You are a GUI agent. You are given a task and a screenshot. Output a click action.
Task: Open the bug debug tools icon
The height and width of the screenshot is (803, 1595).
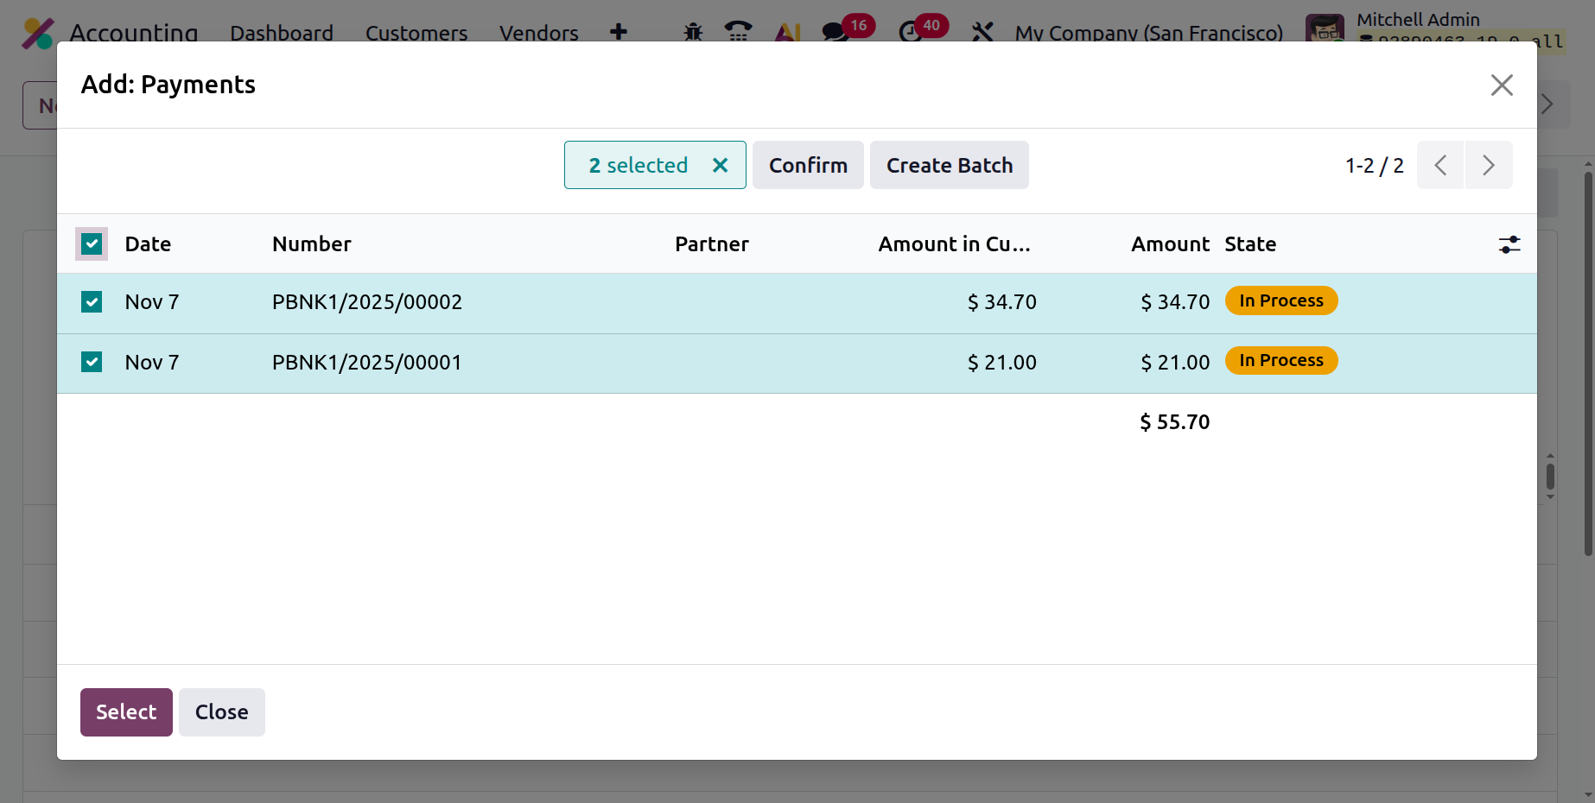[693, 32]
